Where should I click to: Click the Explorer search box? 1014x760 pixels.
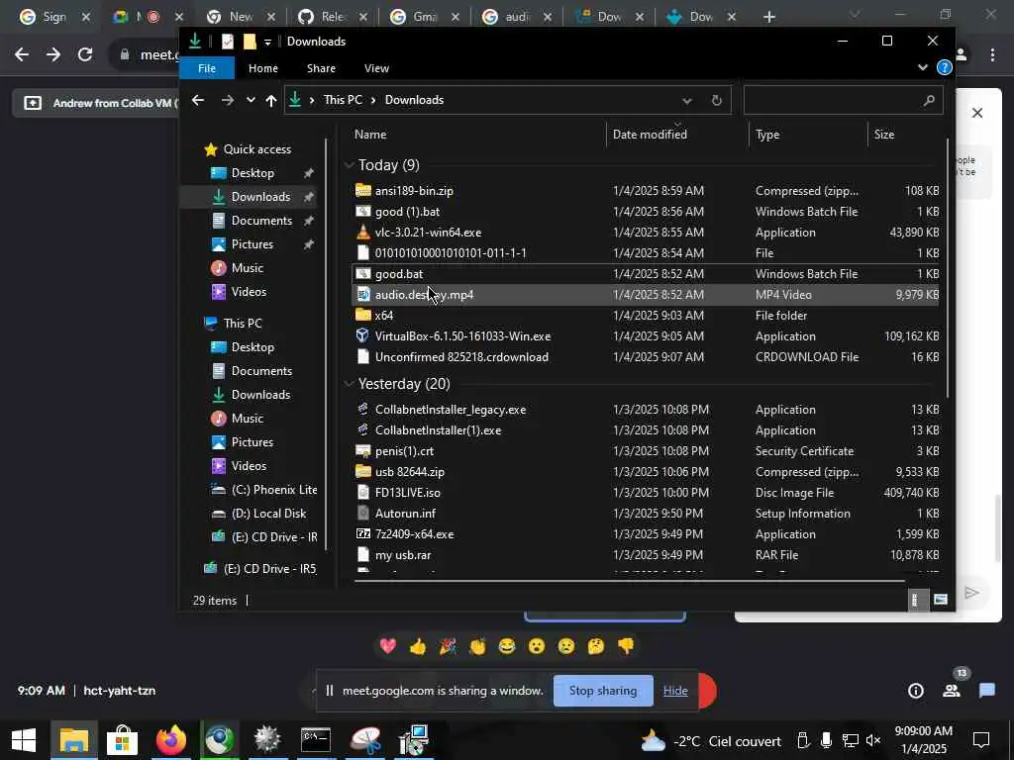843,100
